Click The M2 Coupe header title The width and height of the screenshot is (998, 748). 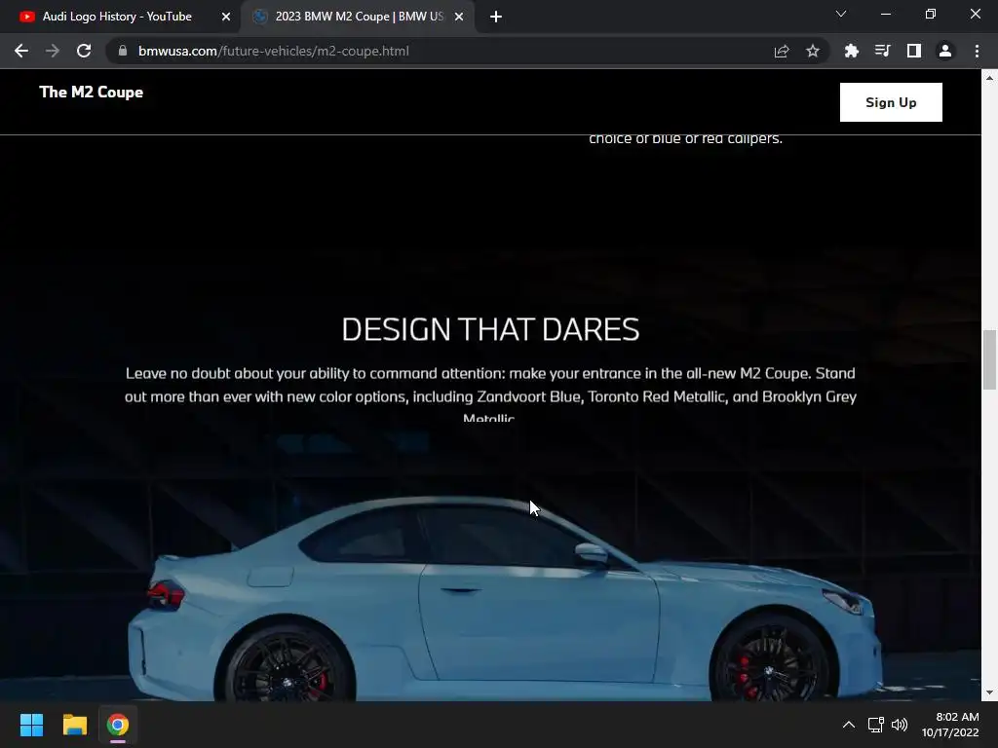[91, 93]
